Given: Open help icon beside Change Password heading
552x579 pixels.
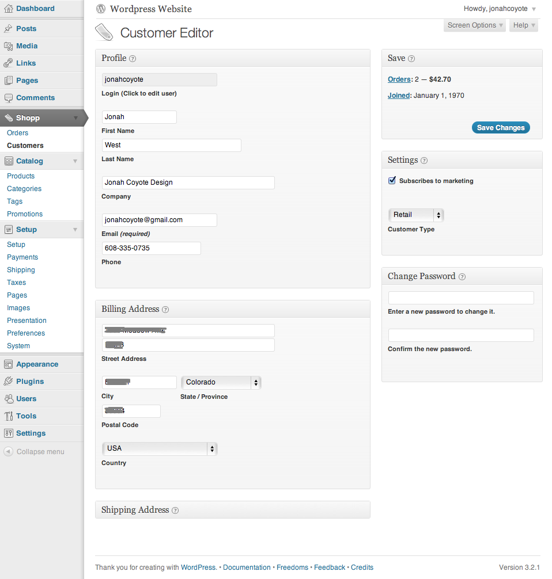Looking at the screenshot, I should 462,277.
